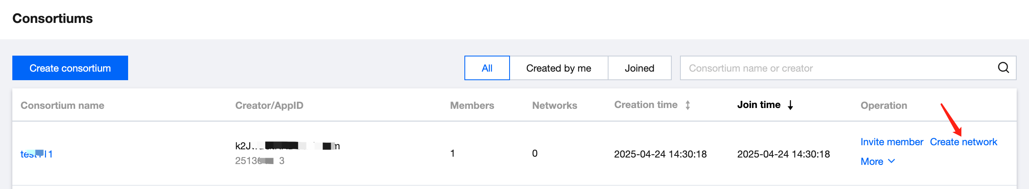The width and height of the screenshot is (1029, 189).
Task: Click the Networks count value 0
Action: click(x=535, y=153)
